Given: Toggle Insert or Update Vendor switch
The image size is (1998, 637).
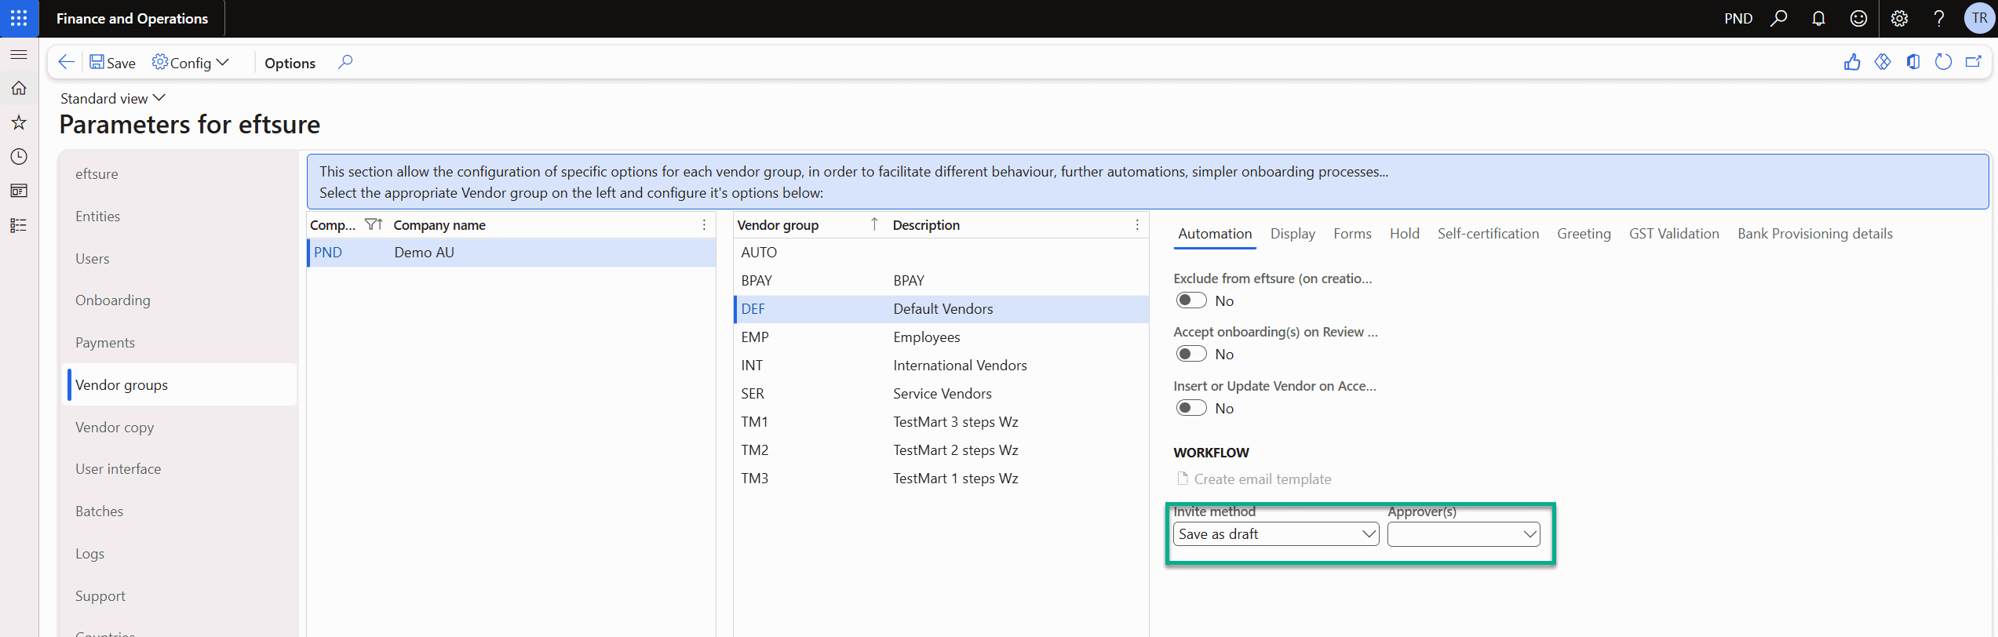Looking at the screenshot, I should tap(1191, 408).
